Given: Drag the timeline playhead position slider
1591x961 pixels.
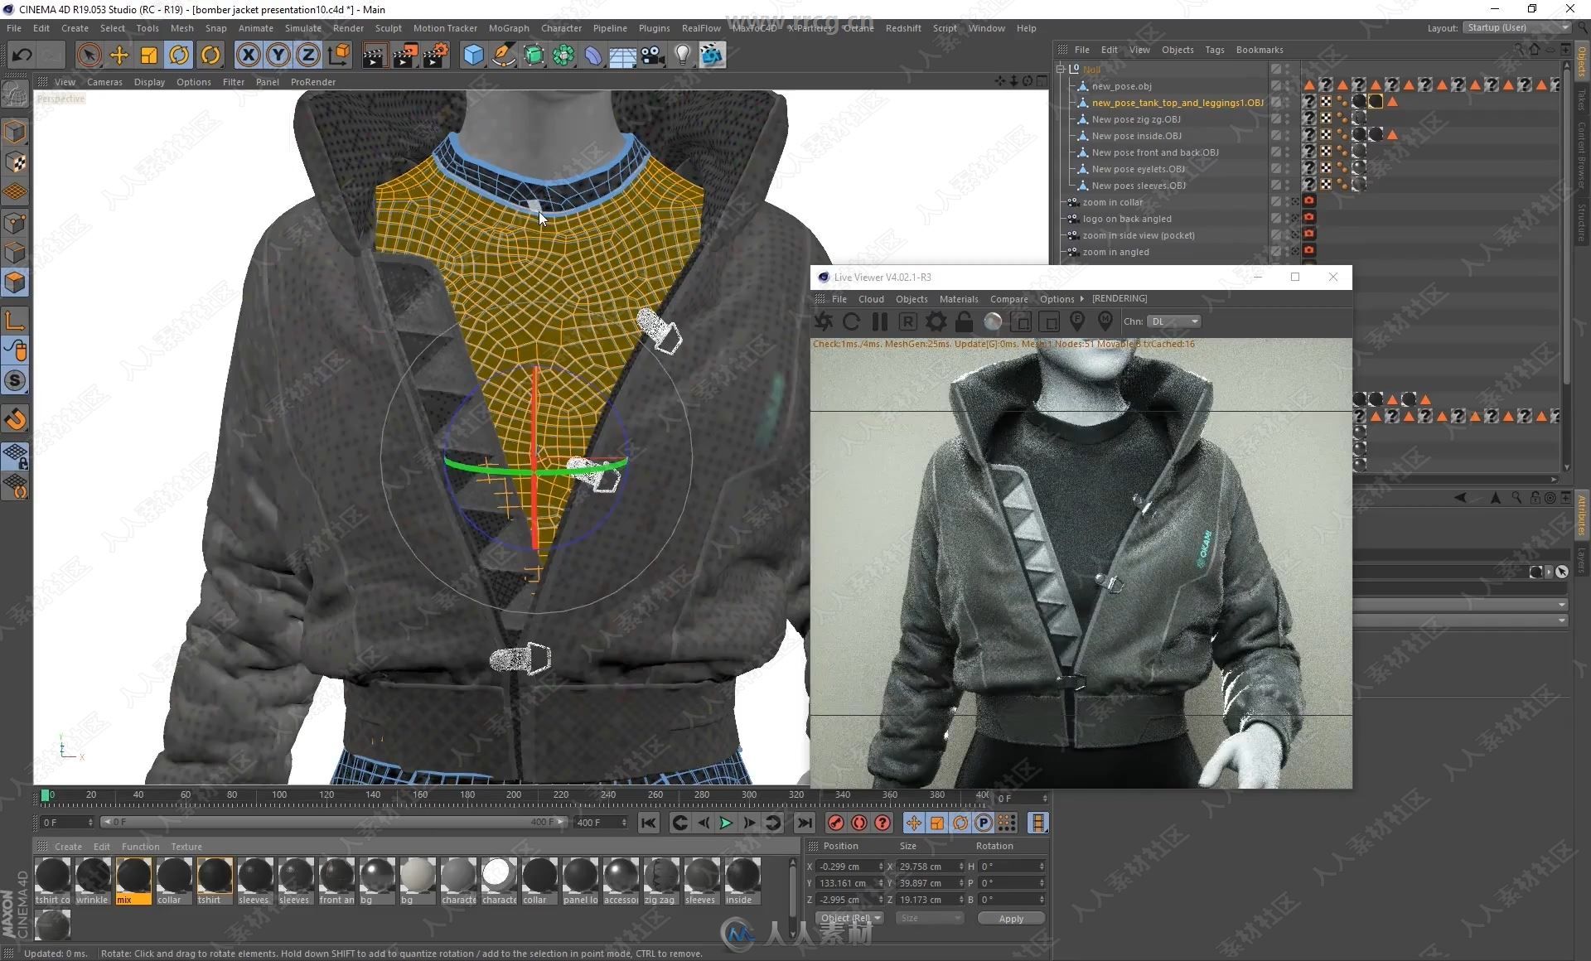Looking at the screenshot, I should (46, 792).
